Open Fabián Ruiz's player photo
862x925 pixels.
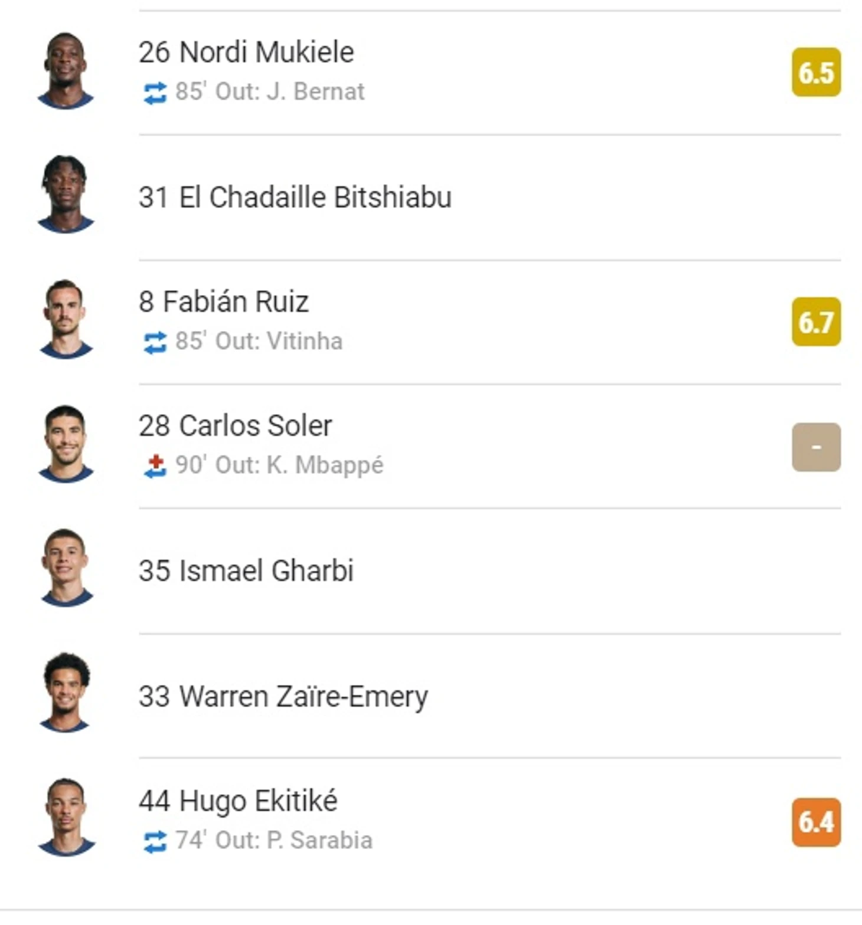(66, 319)
